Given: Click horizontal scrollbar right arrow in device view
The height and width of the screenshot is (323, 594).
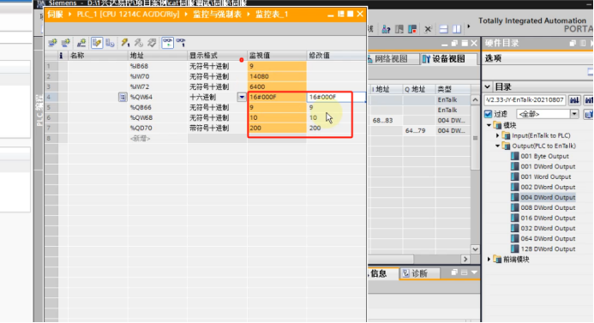Looking at the screenshot, I should pyautogui.click(x=465, y=260).
